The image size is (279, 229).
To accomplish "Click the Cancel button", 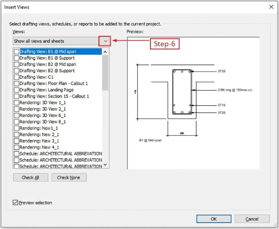I will (x=252, y=219).
